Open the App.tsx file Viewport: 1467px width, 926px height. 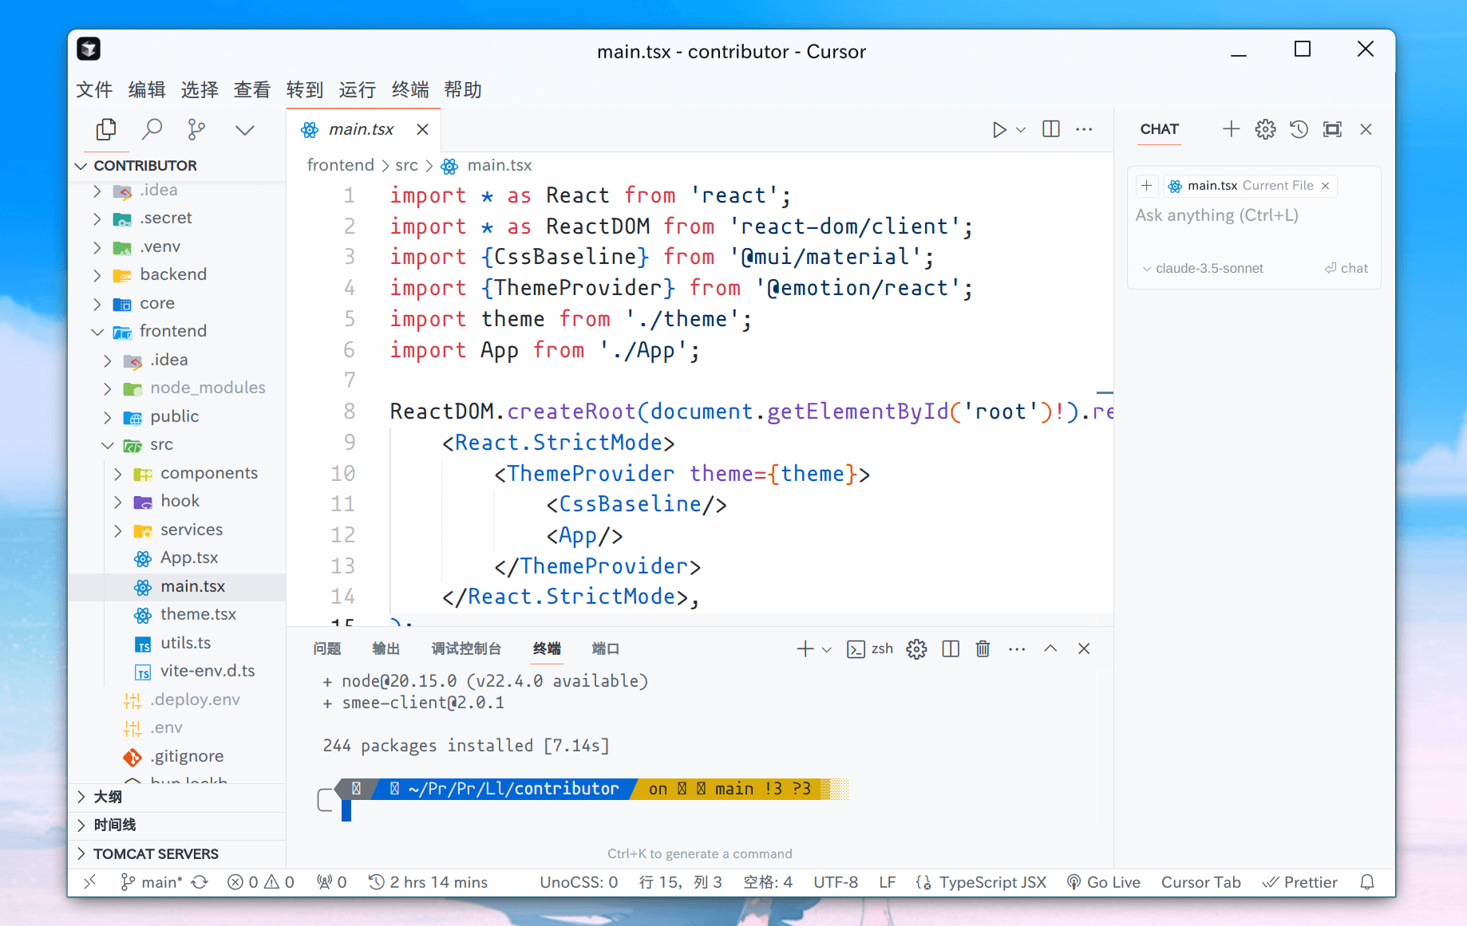click(x=189, y=558)
